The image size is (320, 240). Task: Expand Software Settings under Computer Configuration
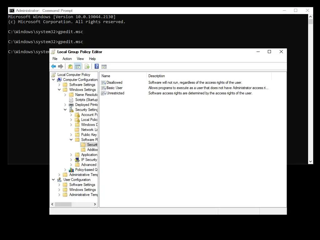(x=59, y=85)
